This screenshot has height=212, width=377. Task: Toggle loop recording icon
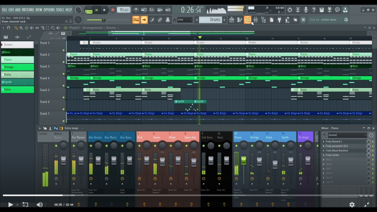(168, 10)
